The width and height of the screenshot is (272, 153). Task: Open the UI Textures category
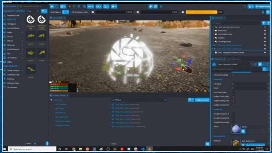(12, 58)
